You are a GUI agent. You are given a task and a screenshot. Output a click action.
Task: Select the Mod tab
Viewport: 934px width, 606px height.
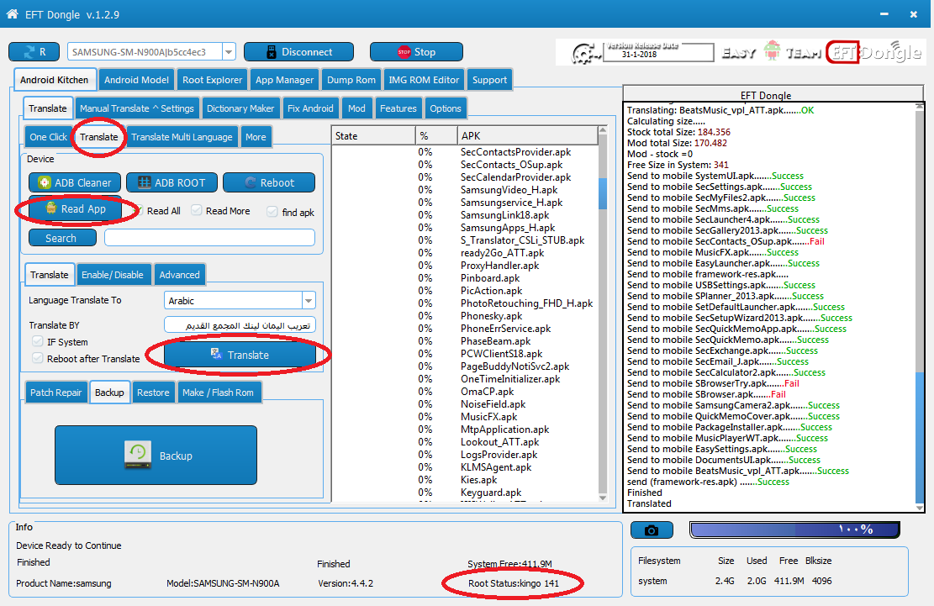click(x=356, y=108)
